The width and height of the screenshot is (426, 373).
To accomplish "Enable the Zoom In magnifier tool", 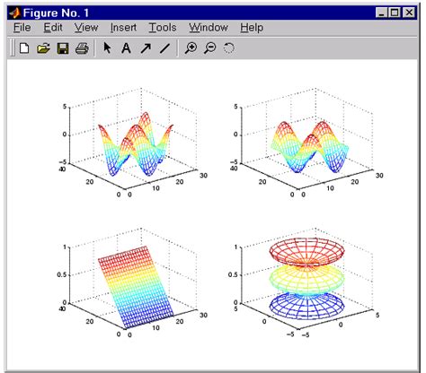I will (191, 48).
